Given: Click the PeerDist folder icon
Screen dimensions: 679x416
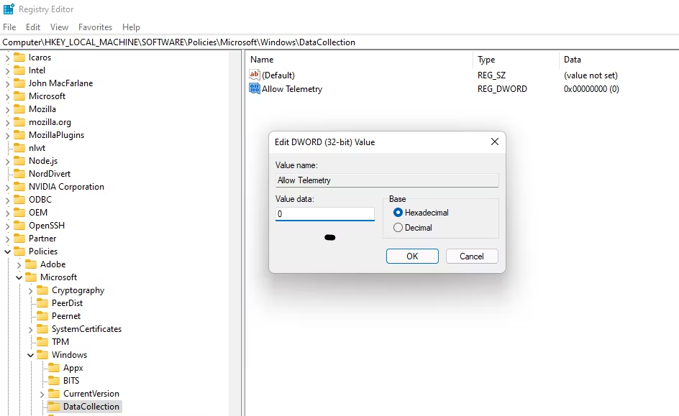Looking at the screenshot, I should click(42, 303).
